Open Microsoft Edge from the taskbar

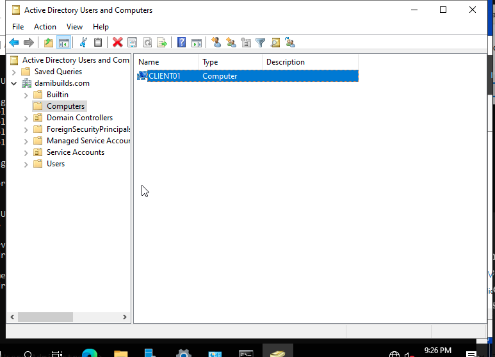[90, 353]
